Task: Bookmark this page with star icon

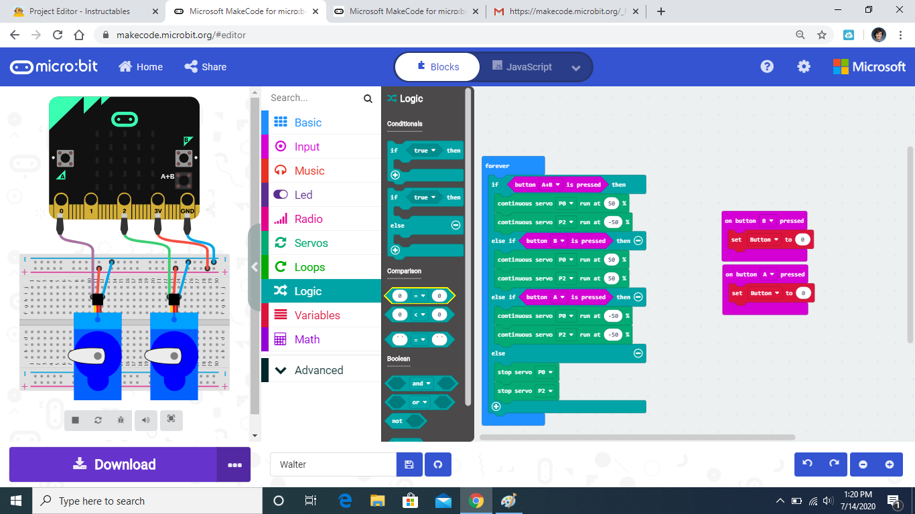Action: click(822, 35)
